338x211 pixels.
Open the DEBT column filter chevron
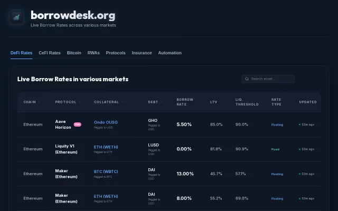(161, 102)
